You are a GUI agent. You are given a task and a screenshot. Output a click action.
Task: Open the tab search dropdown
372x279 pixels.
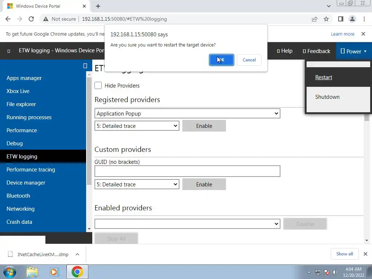click(x=328, y=6)
